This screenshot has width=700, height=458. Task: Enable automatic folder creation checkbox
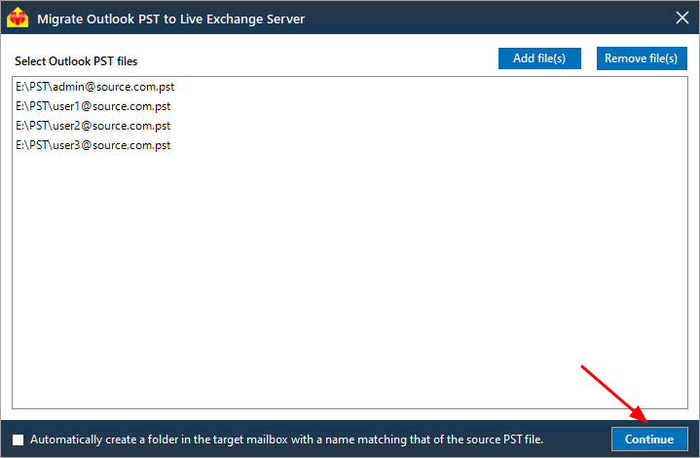point(18,439)
